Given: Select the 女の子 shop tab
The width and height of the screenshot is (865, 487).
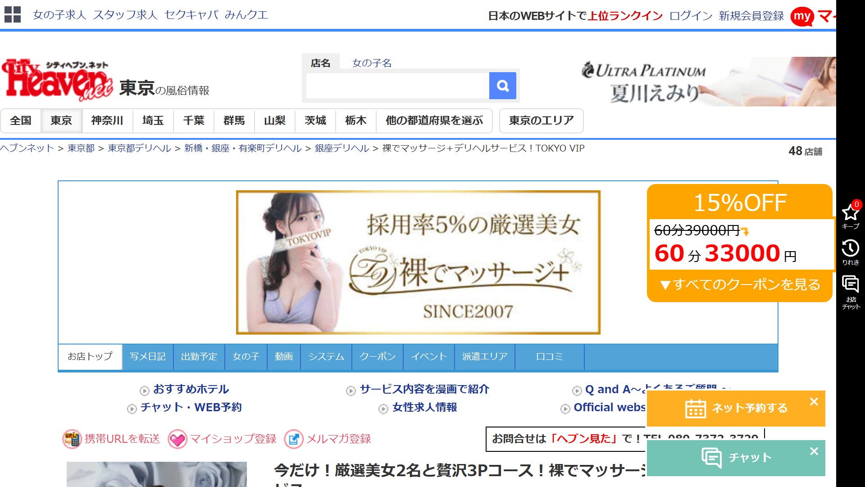Looking at the screenshot, I should tap(246, 357).
